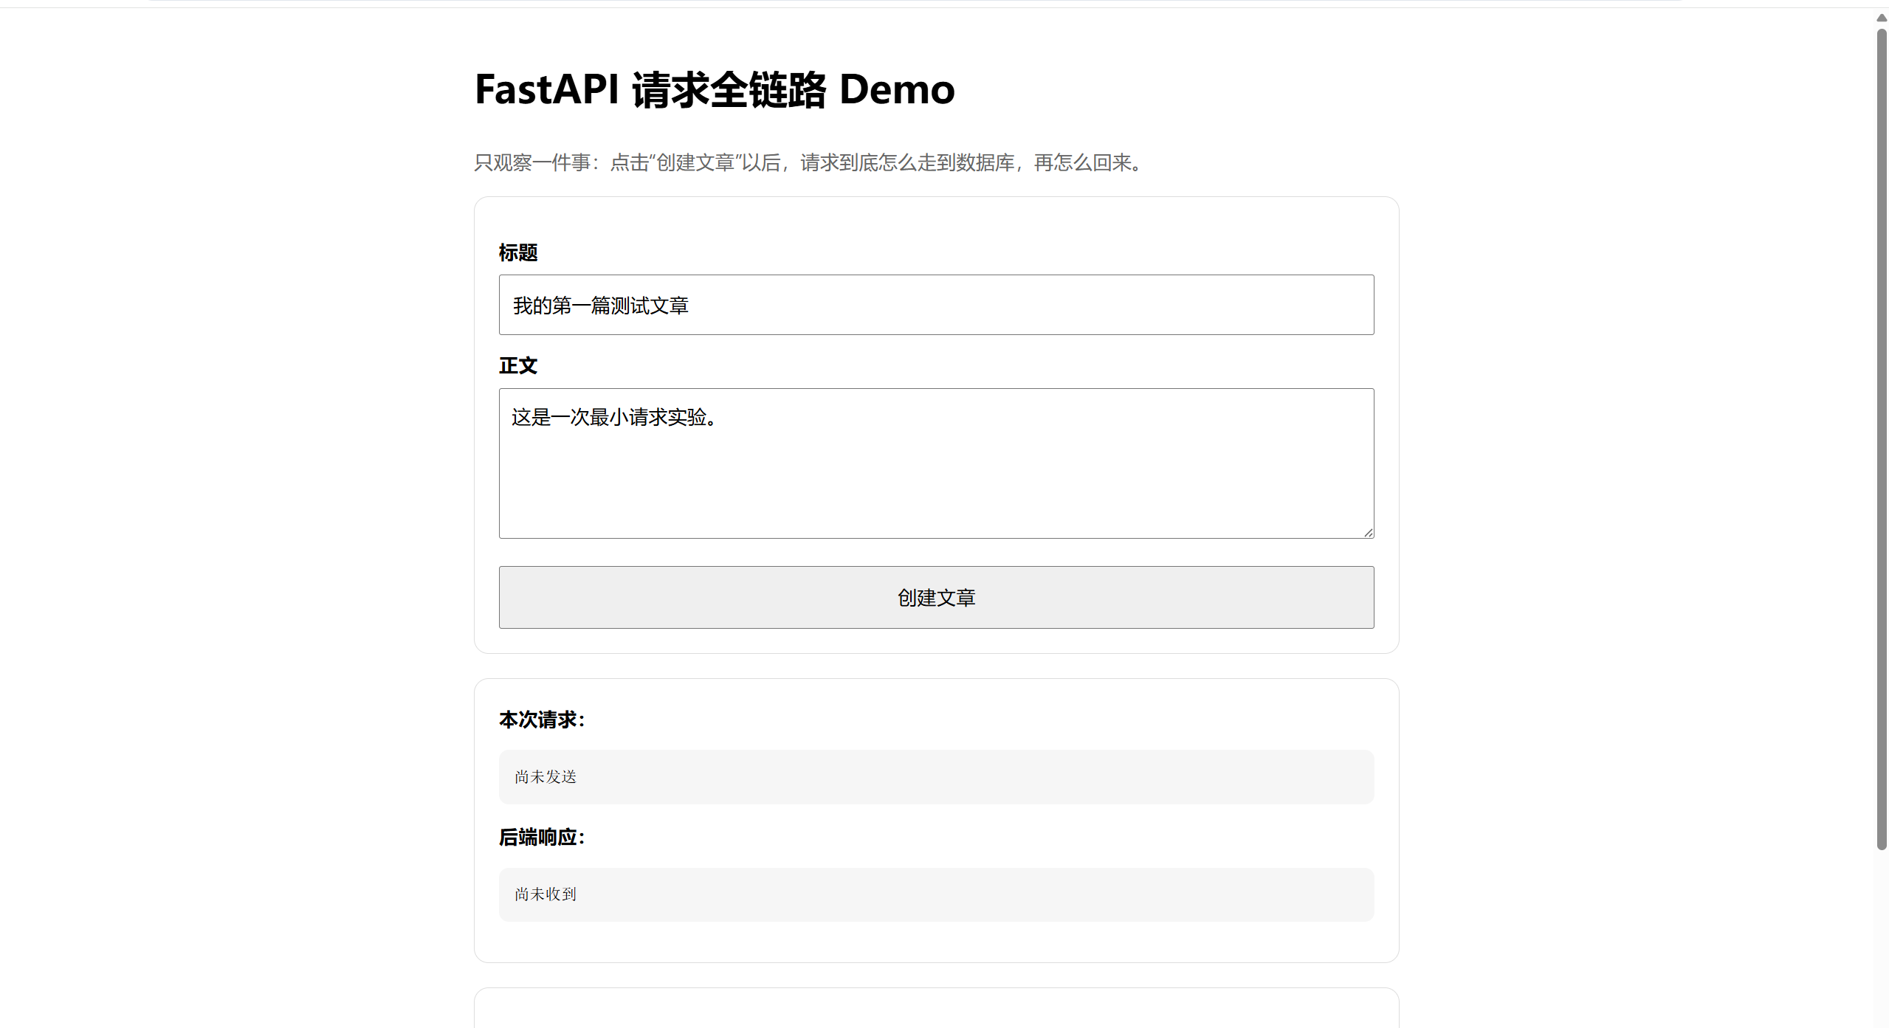Focus the 正文 textarea
The height and width of the screenshot is (1028, 1889).
(x=936, y=463)
